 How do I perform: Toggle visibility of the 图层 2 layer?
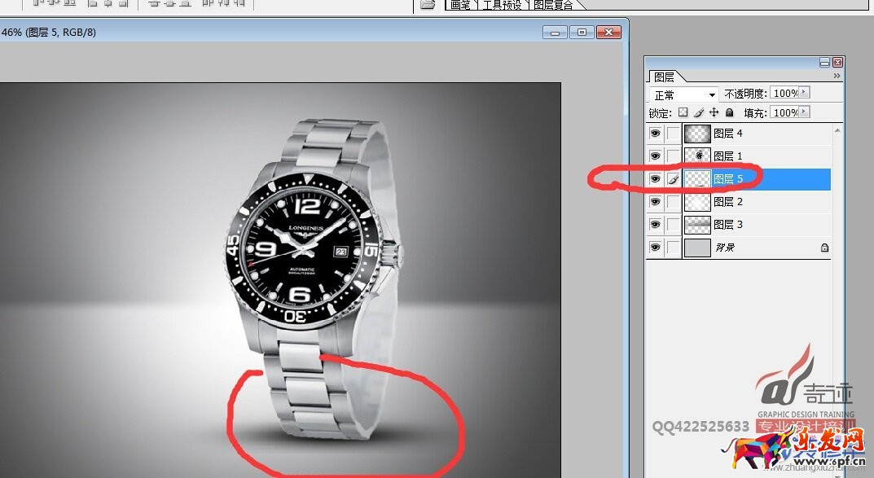point(655,202)
